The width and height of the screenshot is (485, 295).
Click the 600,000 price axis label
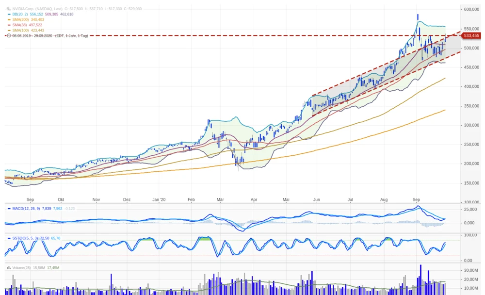[x=471, y=9]
